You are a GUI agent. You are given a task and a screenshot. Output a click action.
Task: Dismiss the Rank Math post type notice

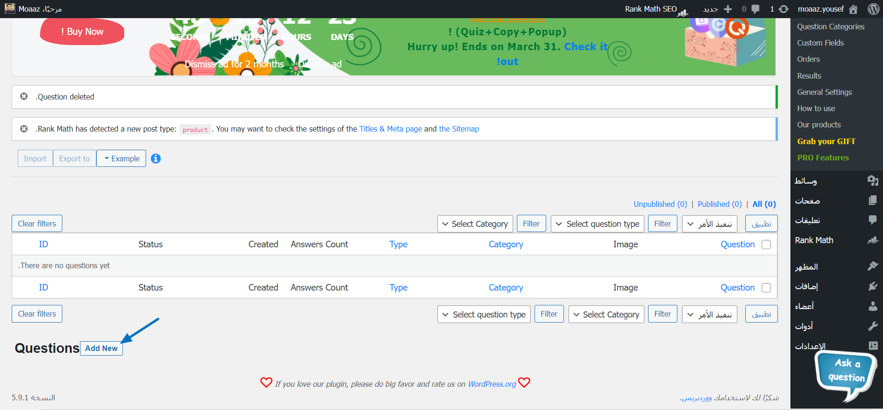pos(24,129)
